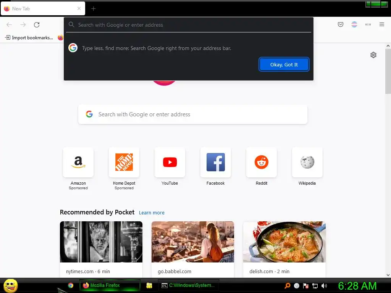Select the New Tab tab

click(x=43, y=8)
